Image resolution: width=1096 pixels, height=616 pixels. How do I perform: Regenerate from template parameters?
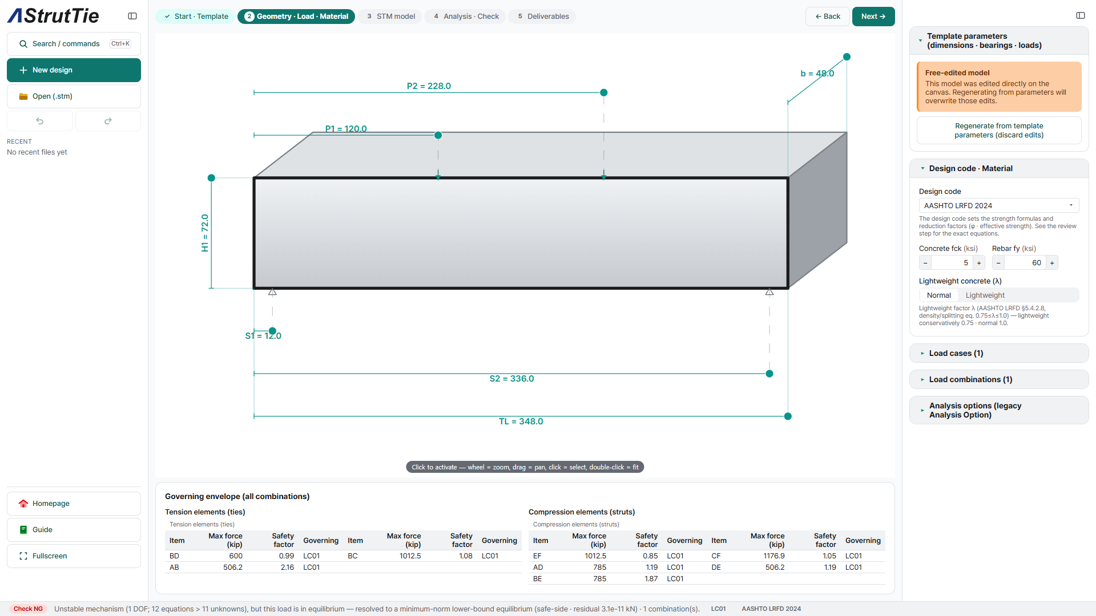pyautogui.click(x=999, y=131)
